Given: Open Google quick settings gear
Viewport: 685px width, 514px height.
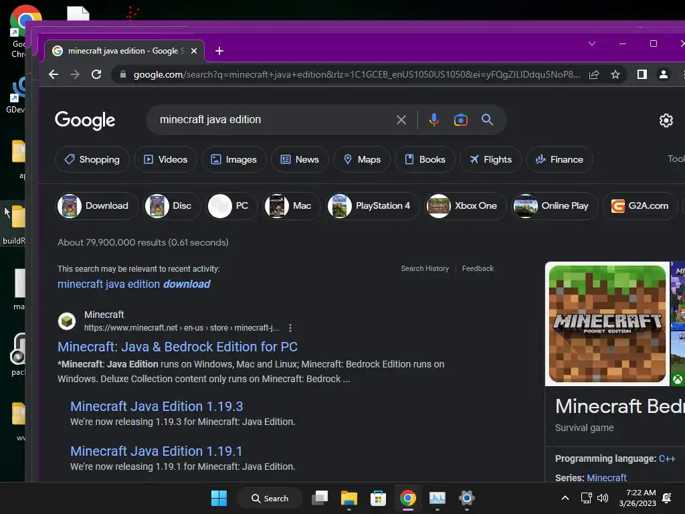Looking at the screenshot, I should coord(666,120).
